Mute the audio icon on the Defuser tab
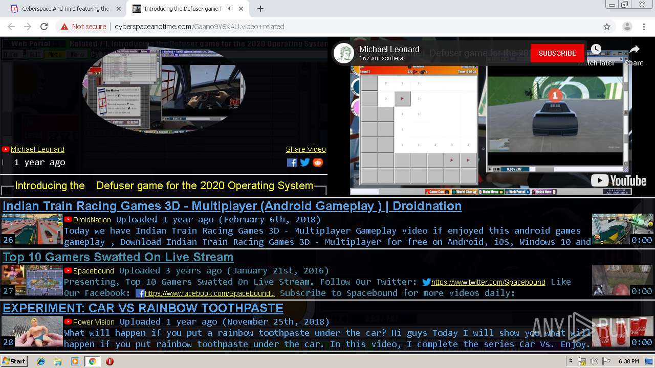 coord(230,9)
